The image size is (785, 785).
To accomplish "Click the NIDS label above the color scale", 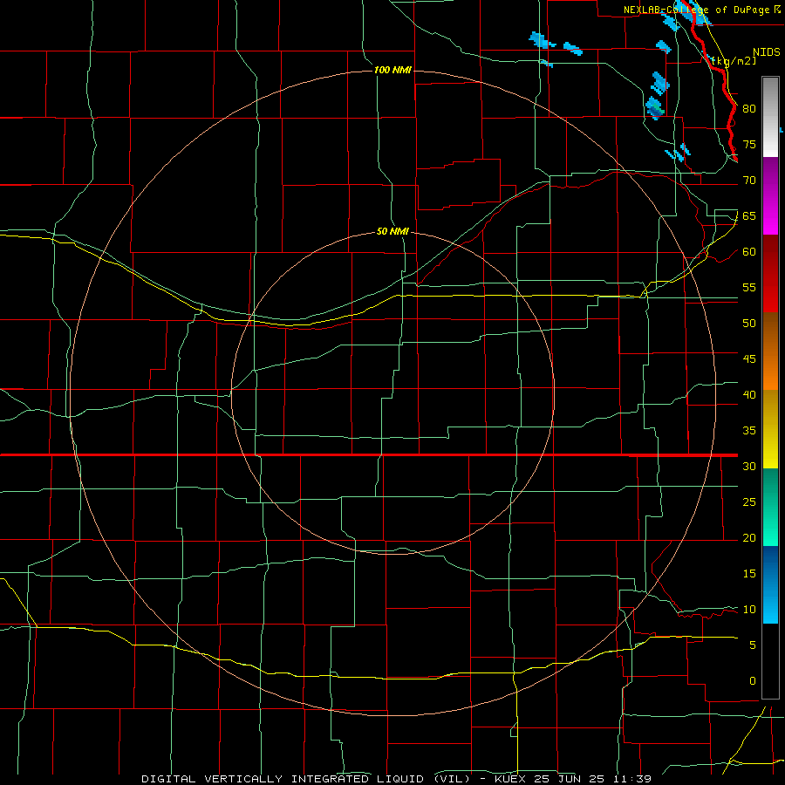I will tap(766, 51).
